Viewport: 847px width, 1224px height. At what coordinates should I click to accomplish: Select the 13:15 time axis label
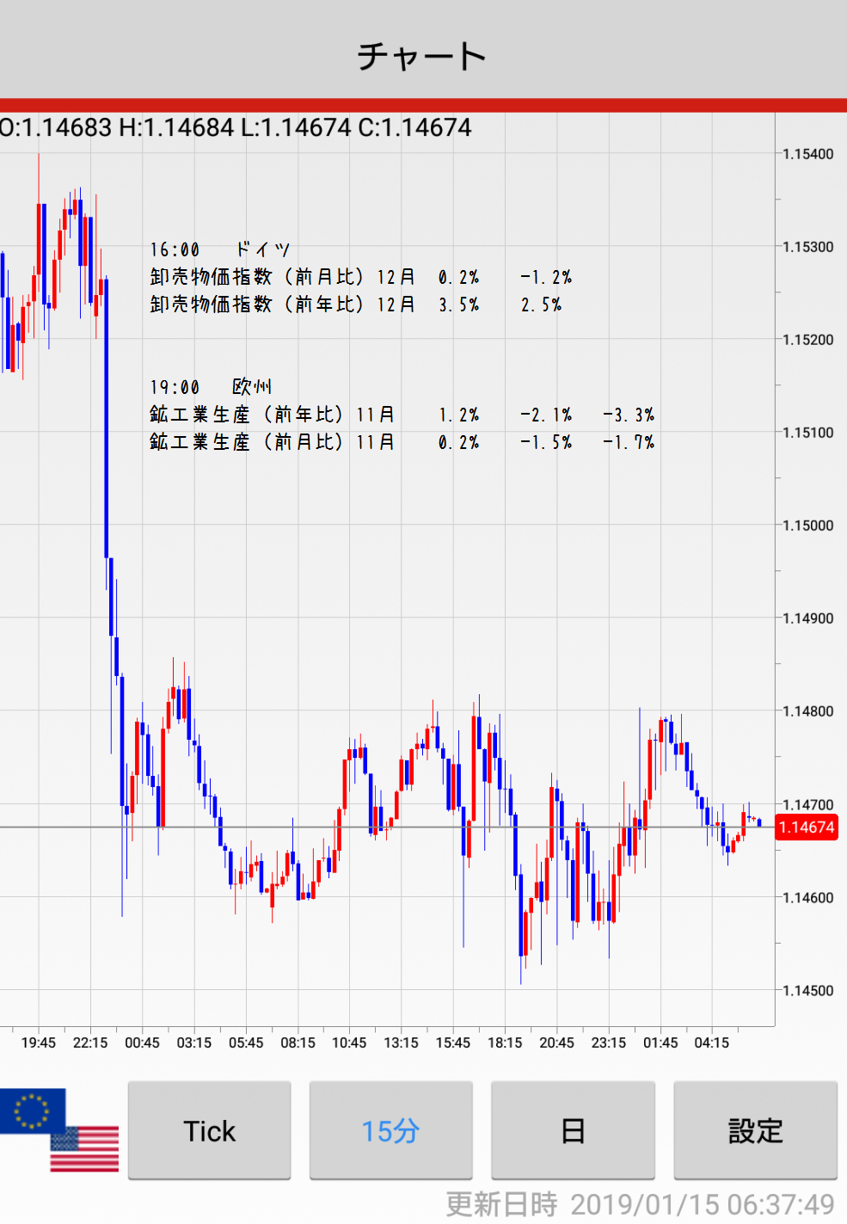[x=401, y=1043]
